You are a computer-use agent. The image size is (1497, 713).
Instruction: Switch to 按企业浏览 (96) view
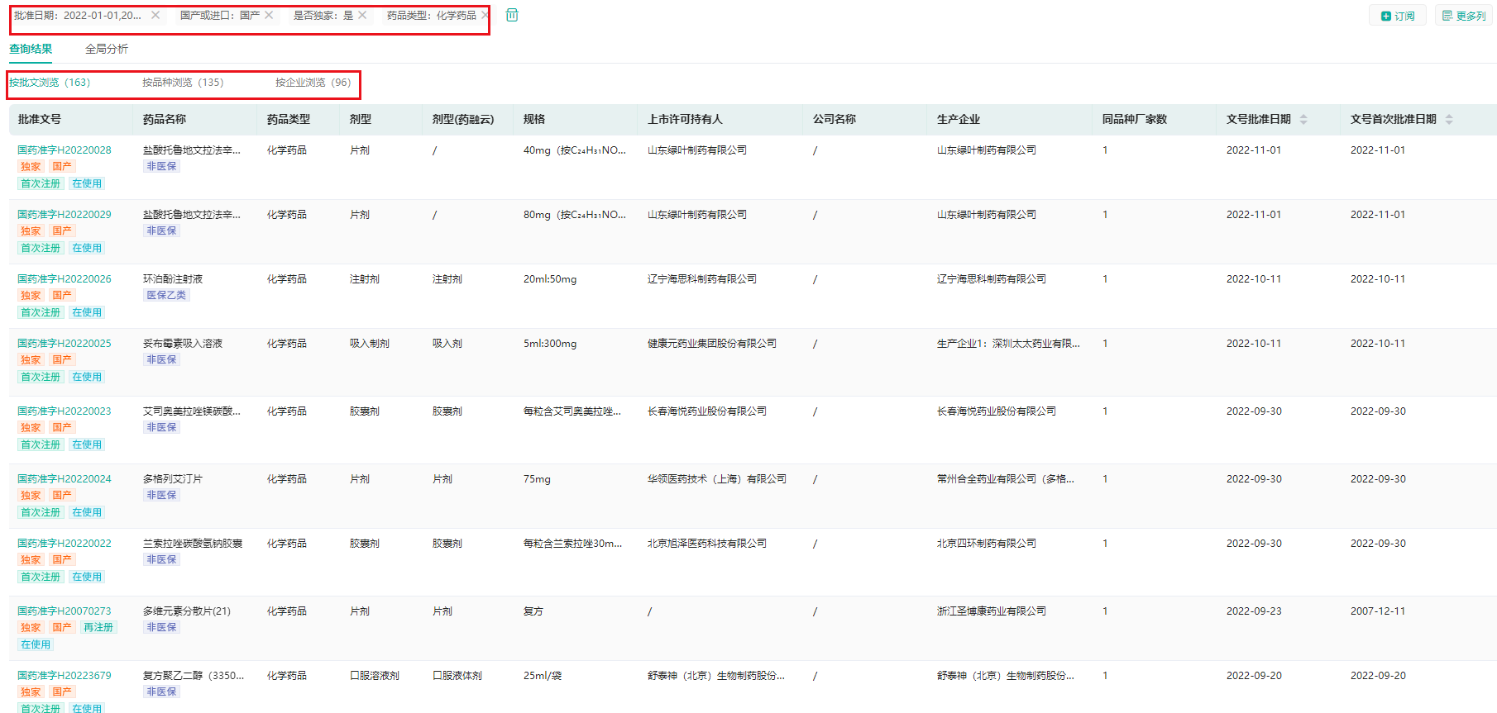click(313, 83)
